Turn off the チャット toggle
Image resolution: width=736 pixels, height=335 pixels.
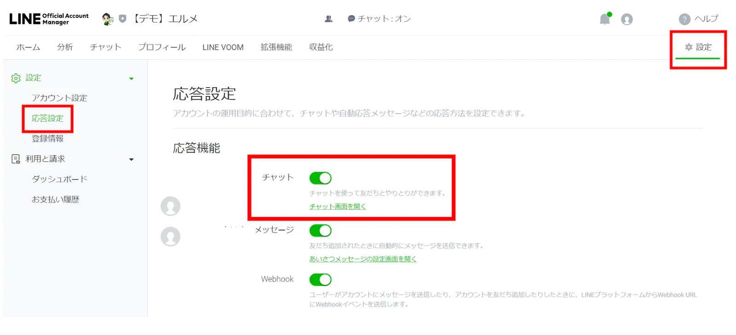click(x=320, y=178)
